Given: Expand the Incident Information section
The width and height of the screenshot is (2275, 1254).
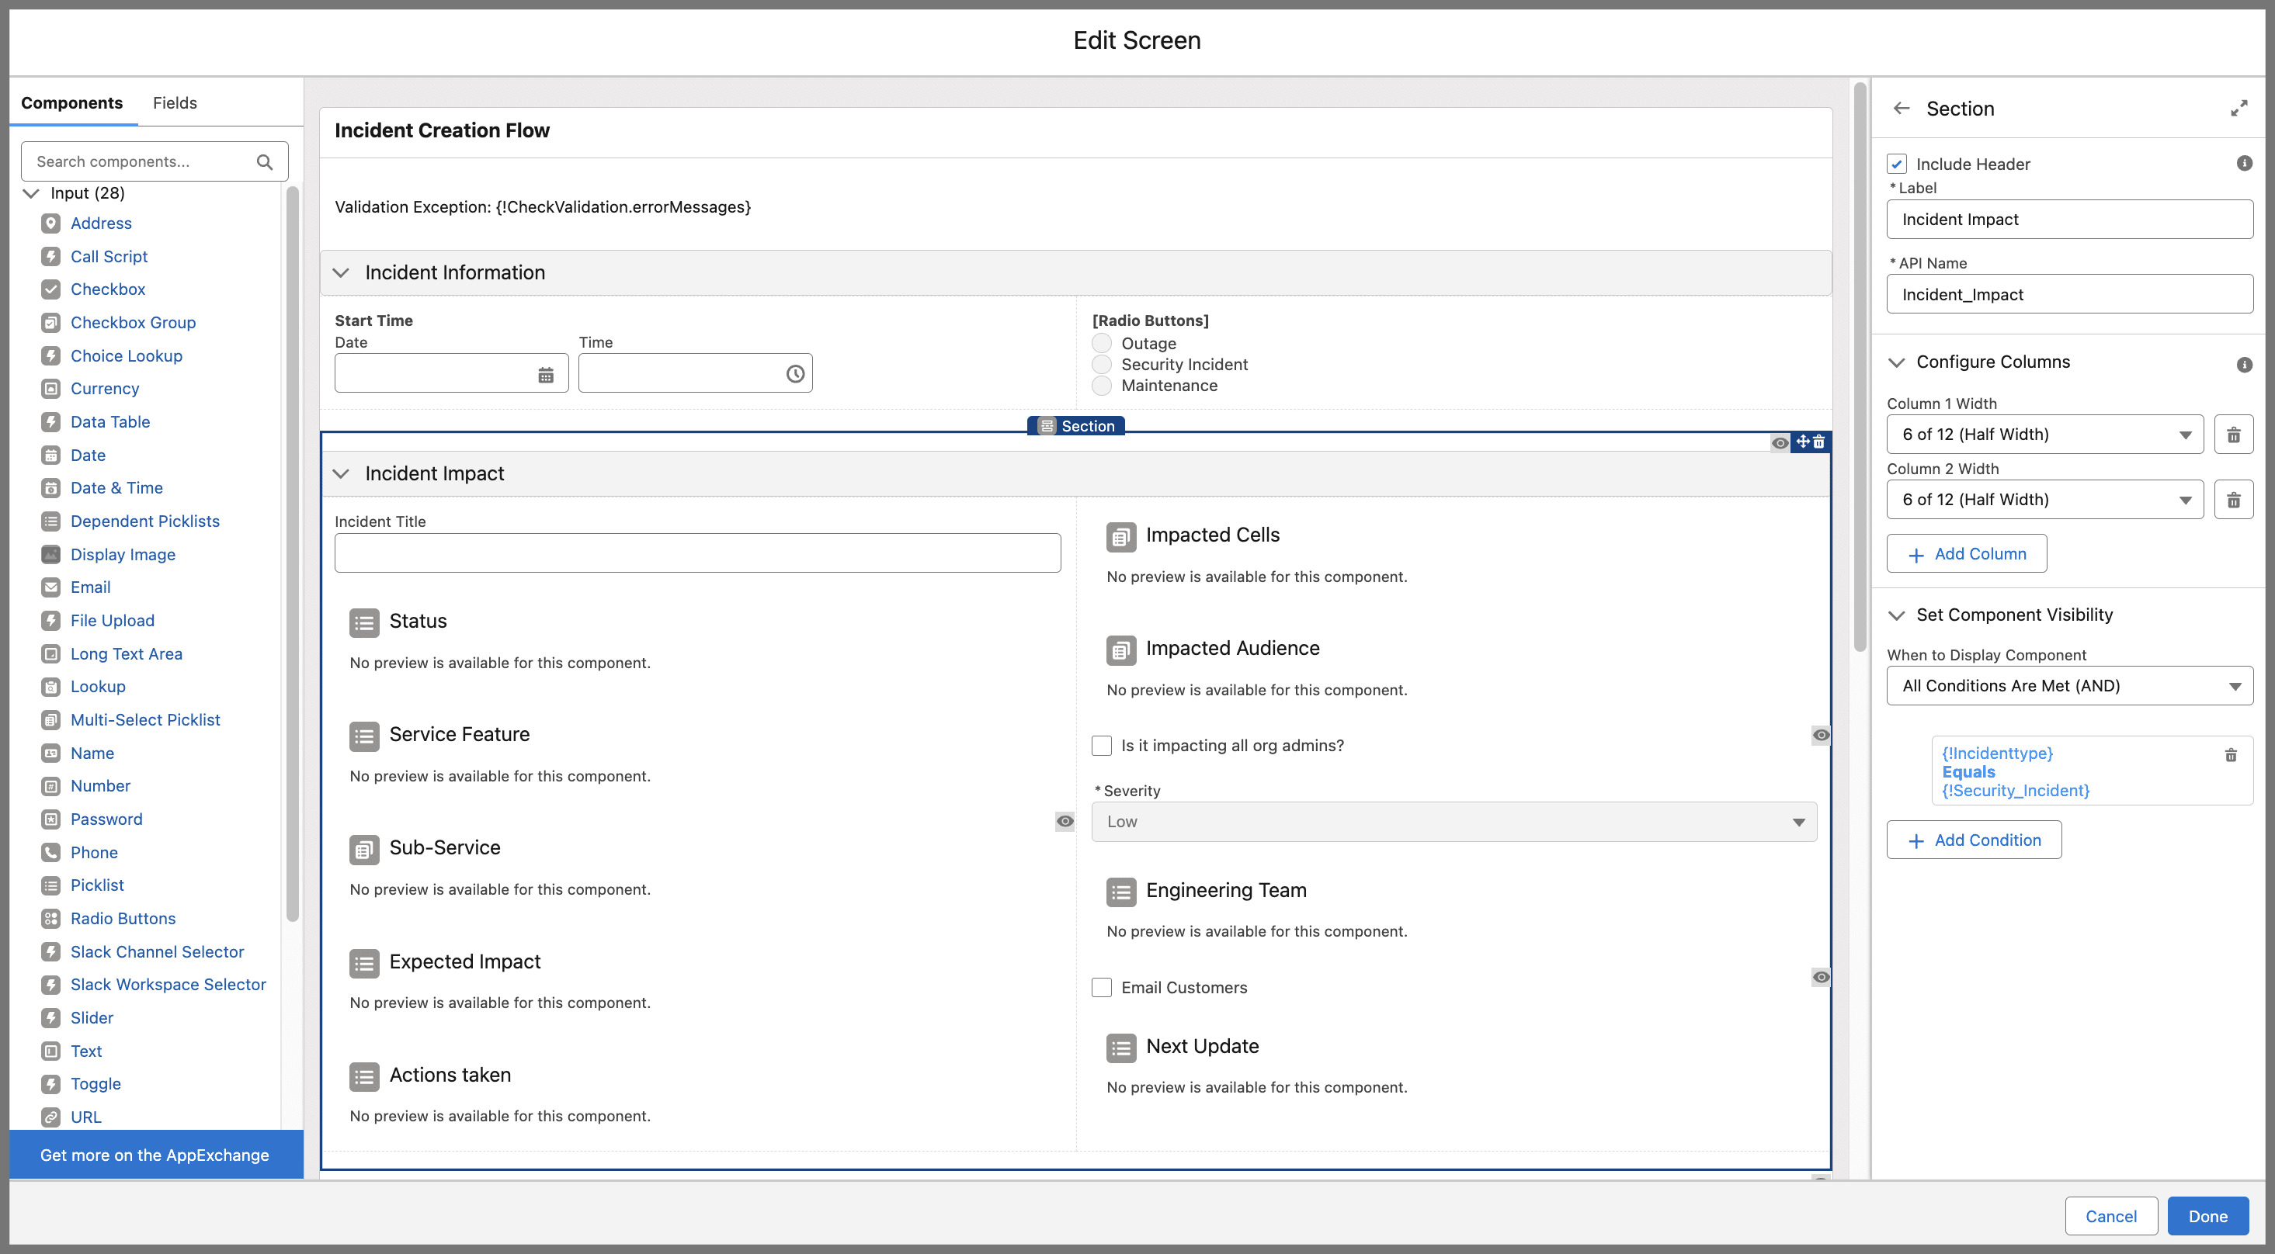Looking at the screenshot, I should (x=345, y=272).
